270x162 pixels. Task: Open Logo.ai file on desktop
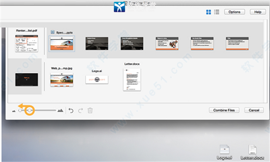[225, 152]
